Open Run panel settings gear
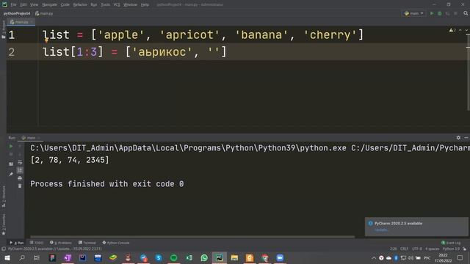The image size is (470, 264). click(458, 138)
